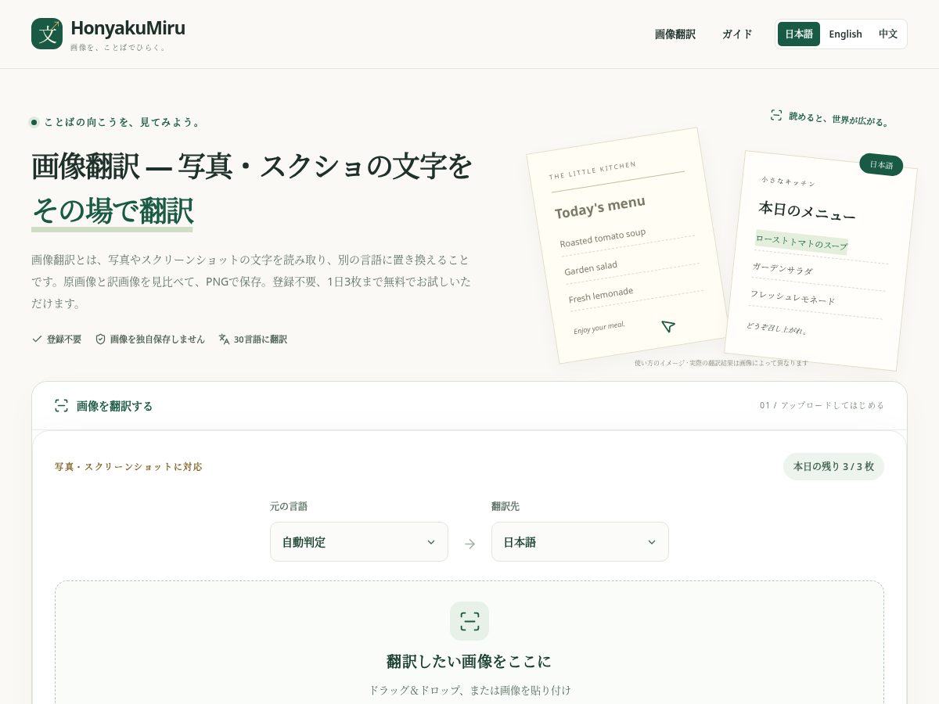Click the 日本語 badge on the translated card
939x704 pixels.
[x=881, y=164]
